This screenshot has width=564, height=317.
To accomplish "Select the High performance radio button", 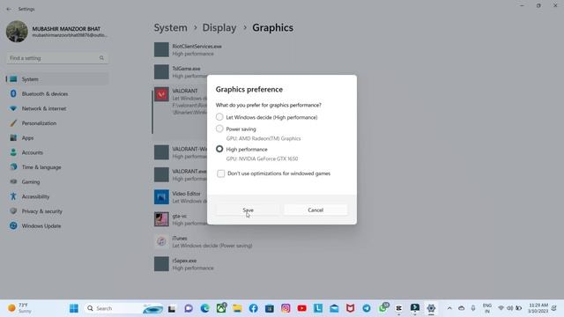I will 219,149.
